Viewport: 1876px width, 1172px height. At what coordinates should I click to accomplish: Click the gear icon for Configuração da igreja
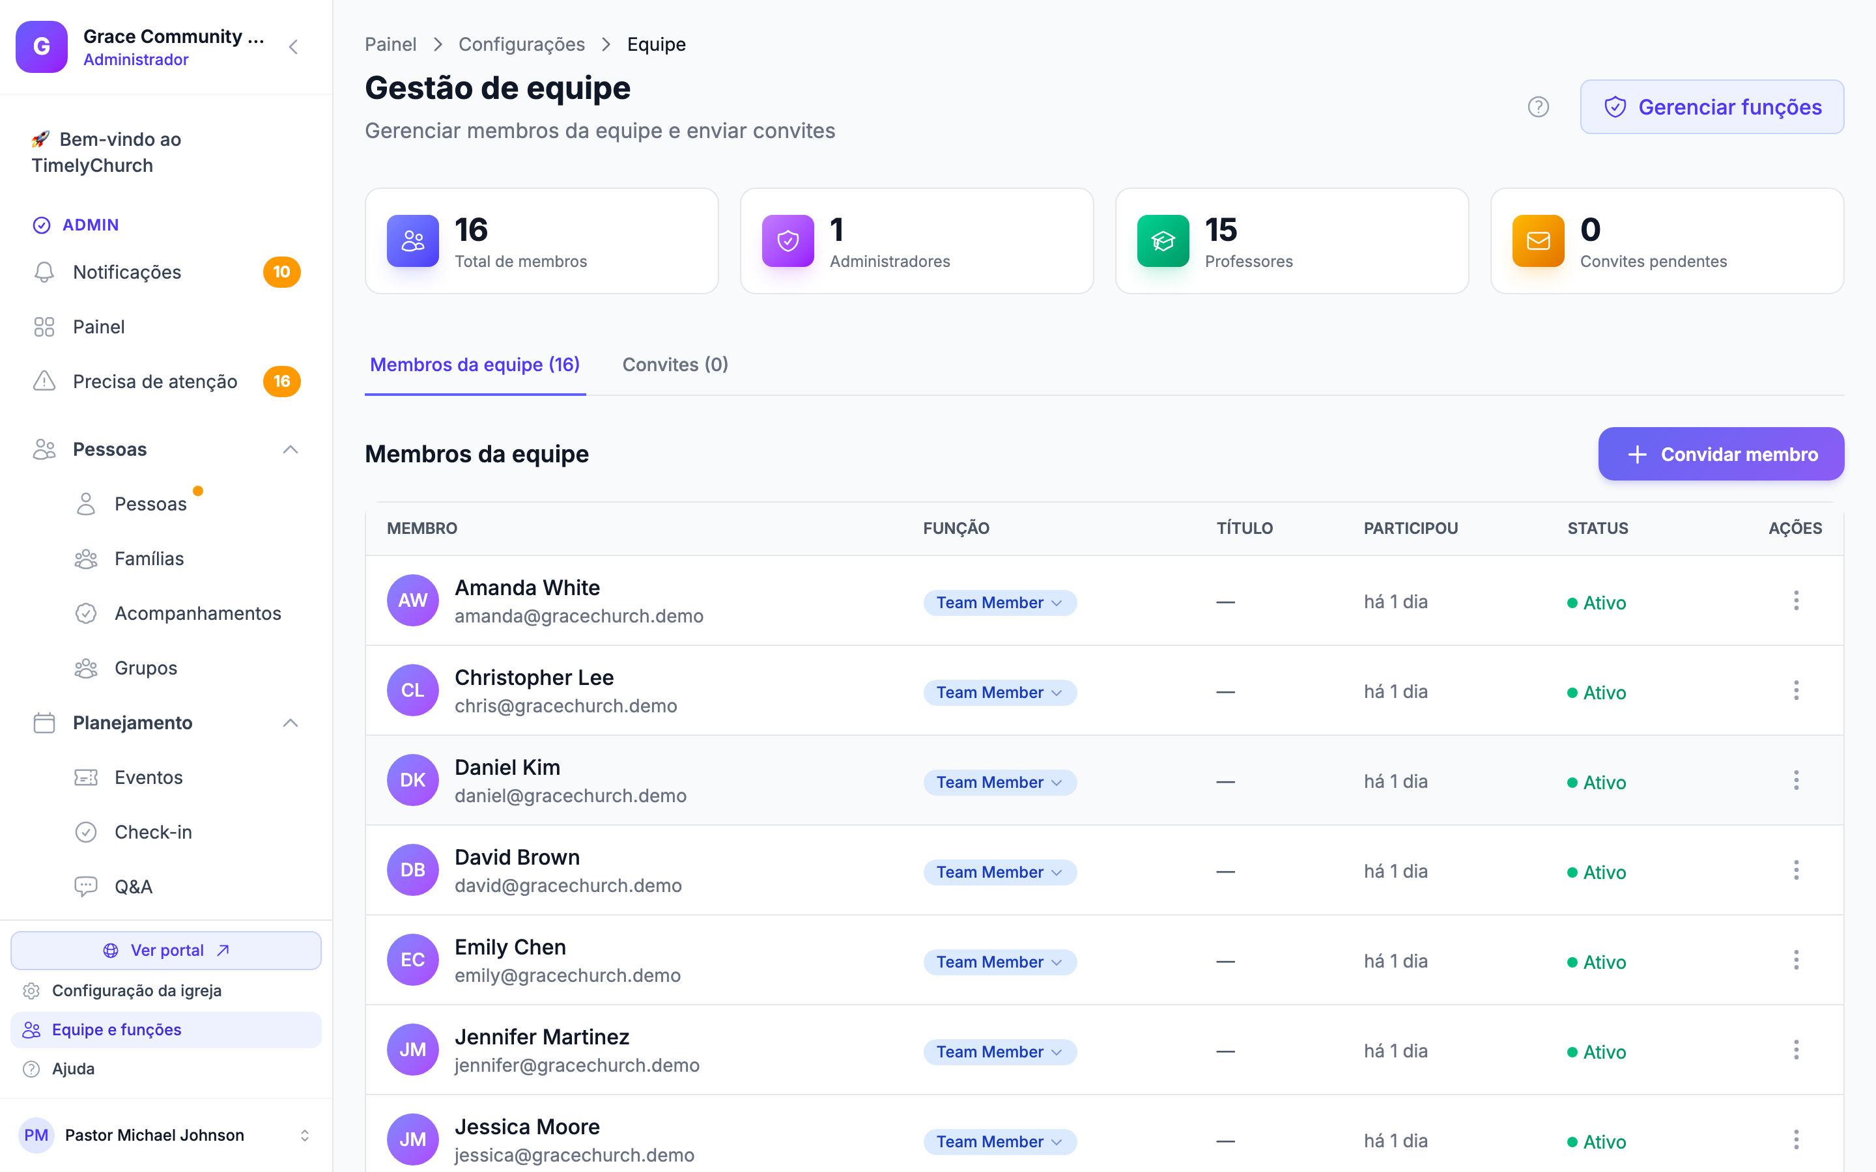click(x=31, y=990)
